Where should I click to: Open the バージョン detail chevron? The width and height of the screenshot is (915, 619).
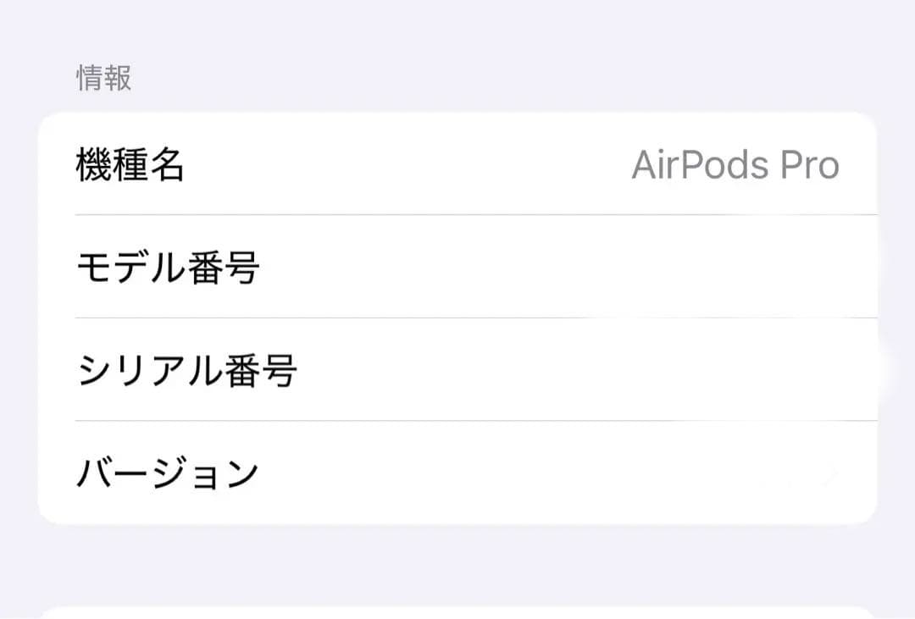(x=830, y=472)
